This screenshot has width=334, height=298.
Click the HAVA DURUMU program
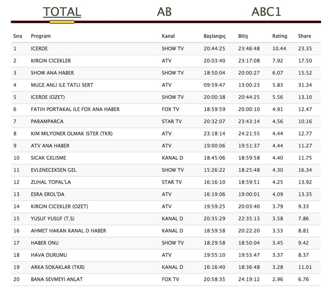click(x=48, y=255)
